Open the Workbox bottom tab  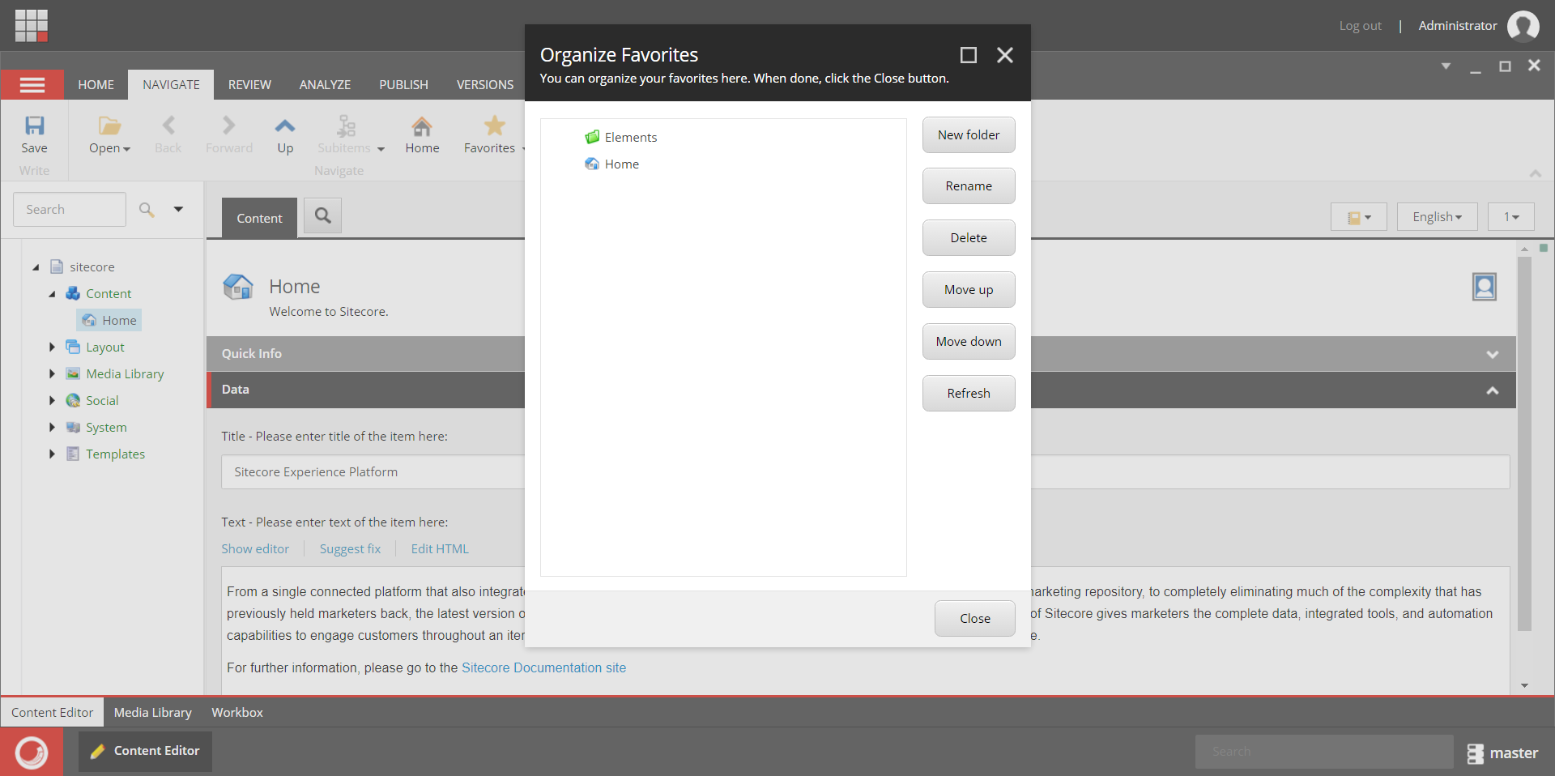(237, 713)
